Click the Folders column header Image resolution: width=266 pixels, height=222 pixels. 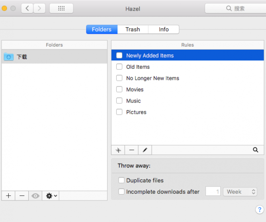(x=54, y=45)
